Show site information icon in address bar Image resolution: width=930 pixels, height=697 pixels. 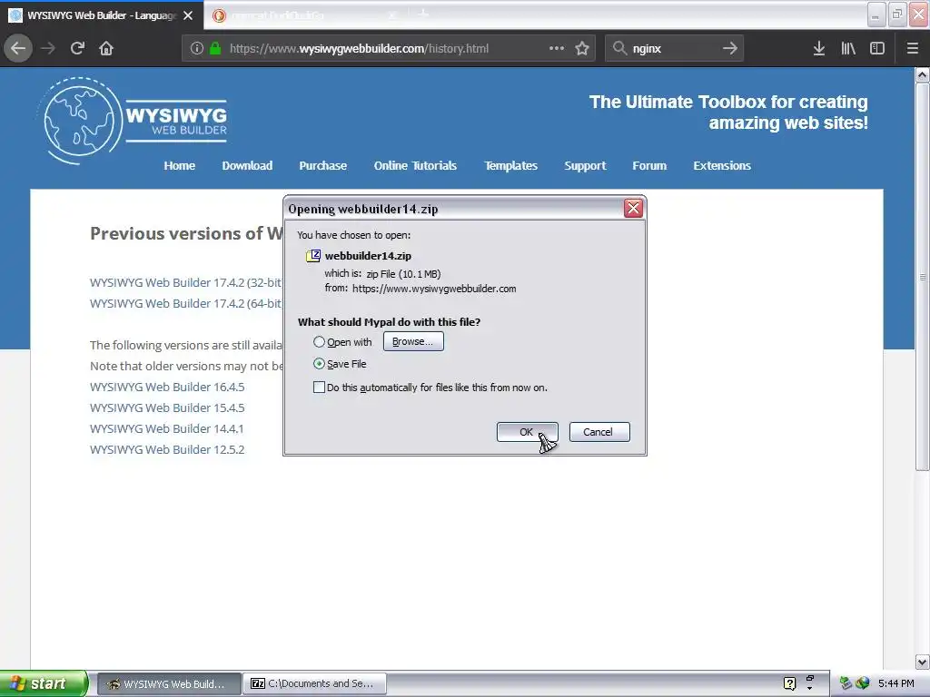coord(197,48)
